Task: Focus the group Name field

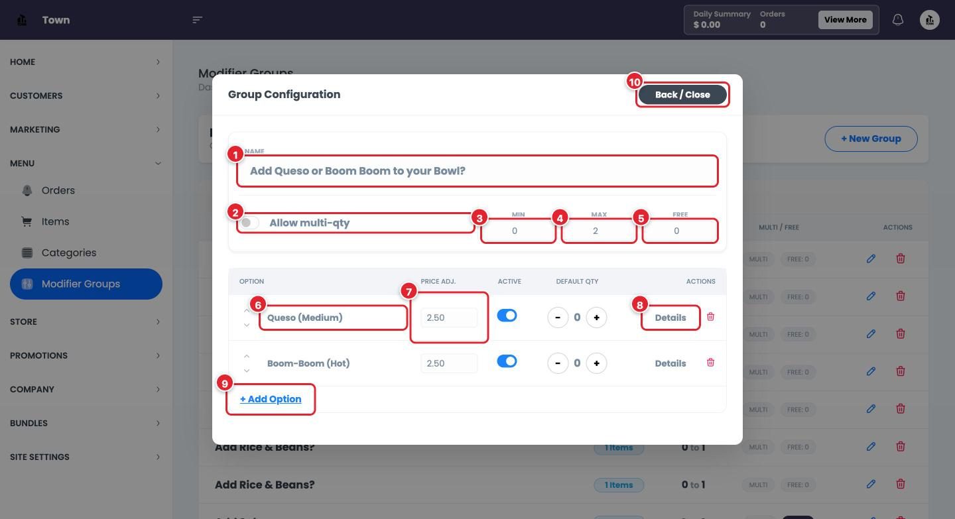Action: click(477, 171)
